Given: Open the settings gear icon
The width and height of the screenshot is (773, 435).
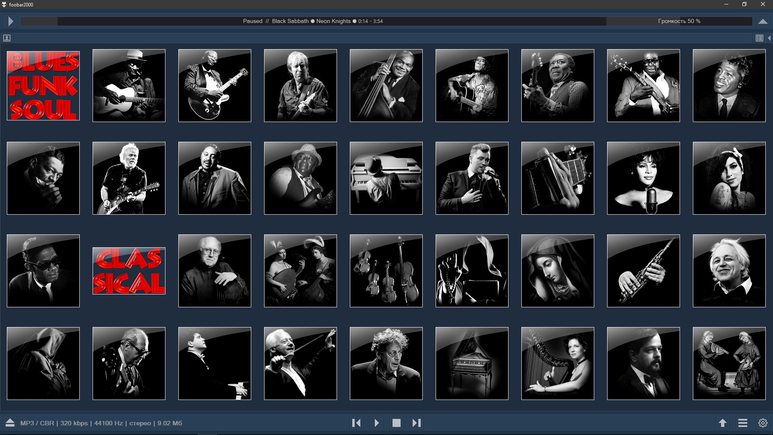Looking at the screenshot, I should [x=763, y=423].
